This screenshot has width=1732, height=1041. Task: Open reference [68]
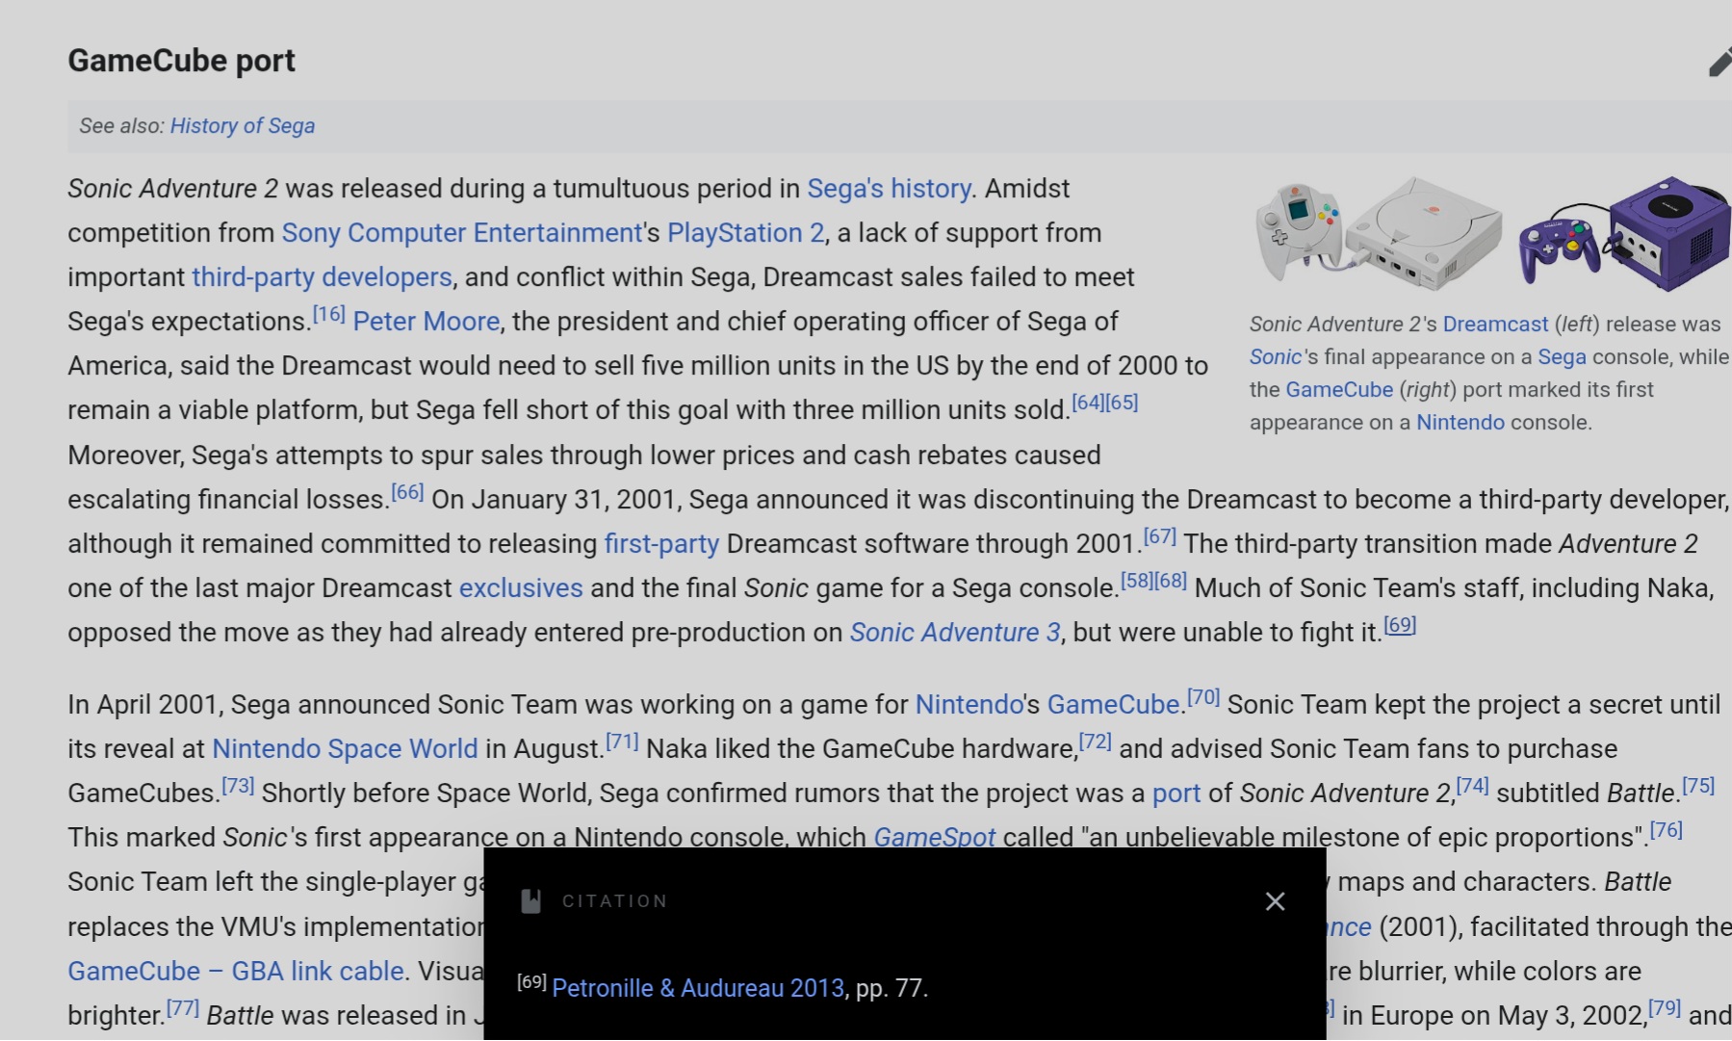point(1171,581)
